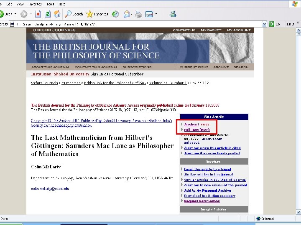
Task: Open the Search pane
Action: (x=74, y=14)
